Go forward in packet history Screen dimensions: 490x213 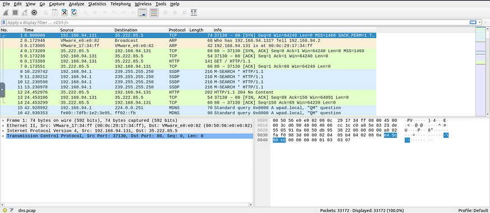pyautogui.click(x=104, y=13)
